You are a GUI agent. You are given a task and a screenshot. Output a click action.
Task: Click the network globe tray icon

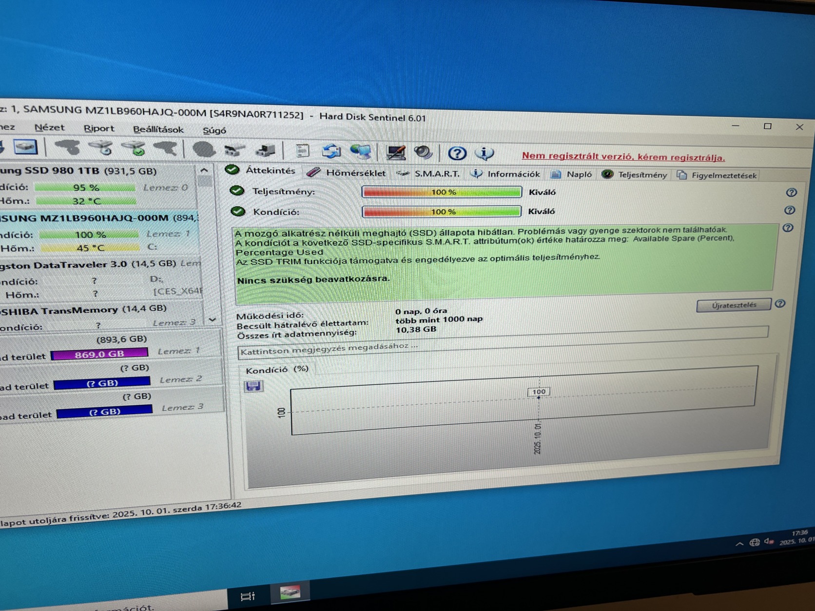point(755,542)
